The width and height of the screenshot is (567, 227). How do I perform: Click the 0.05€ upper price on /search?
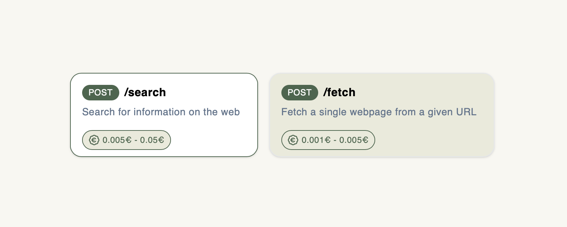coord(152,140)
